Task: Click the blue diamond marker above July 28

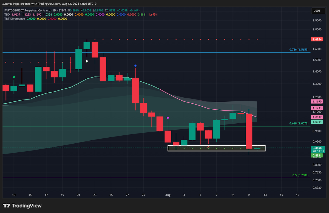Action: (x=135, y=66)
